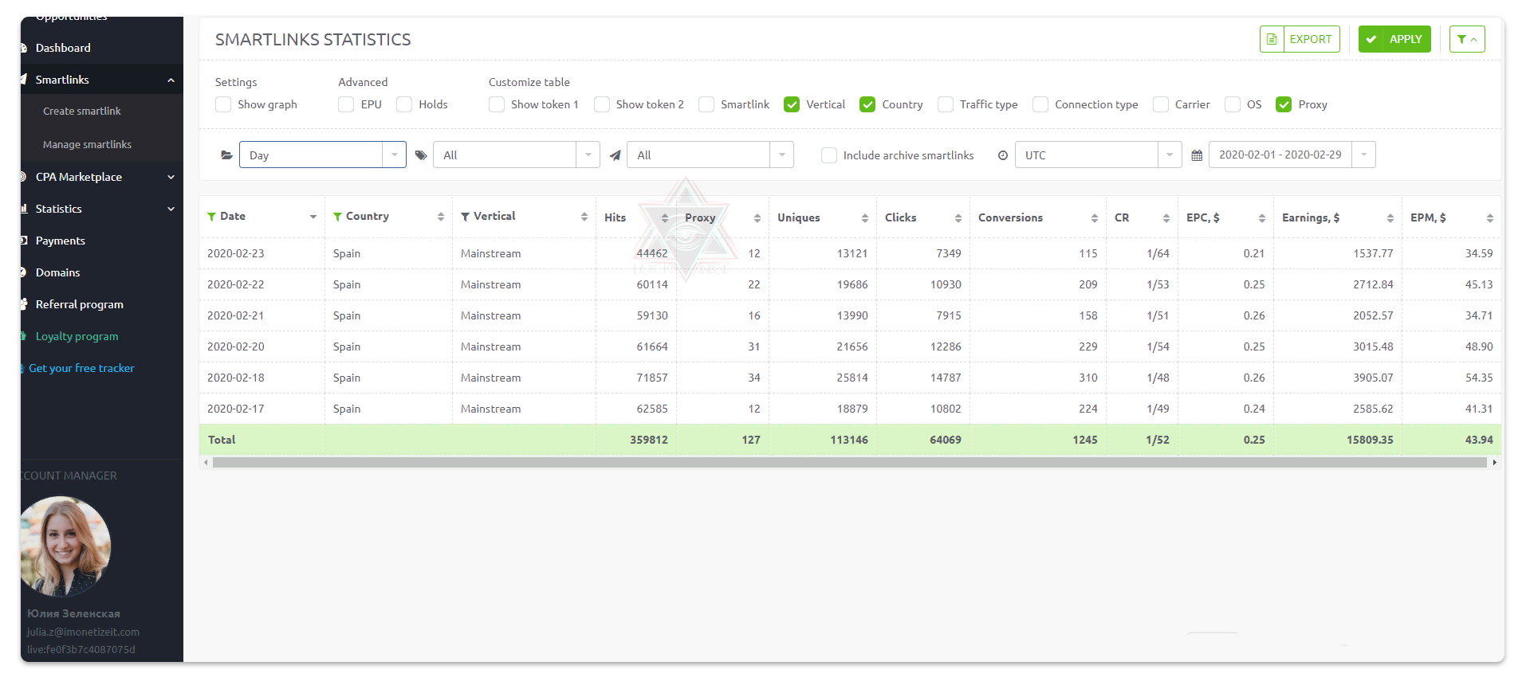Open Manage smartlinks in the sidebar

pyautogui.click(x=88, y=145)
